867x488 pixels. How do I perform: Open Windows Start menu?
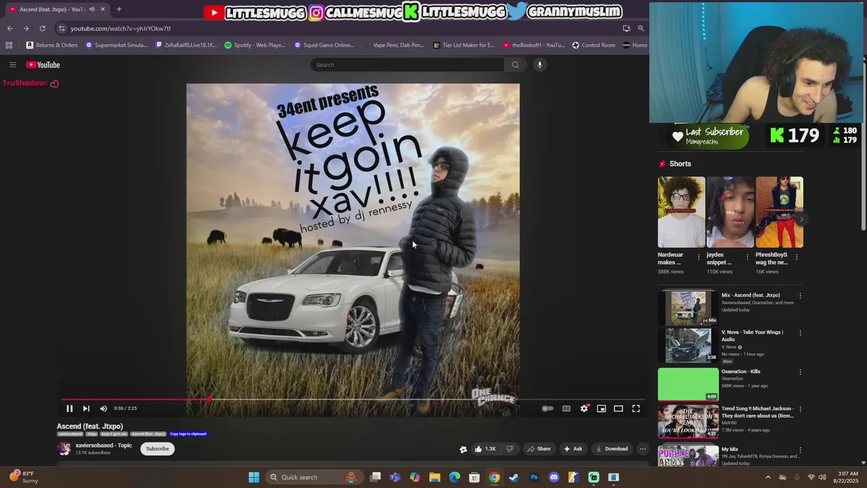[x=254, y=477]
